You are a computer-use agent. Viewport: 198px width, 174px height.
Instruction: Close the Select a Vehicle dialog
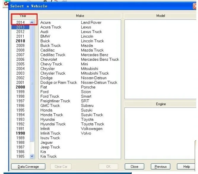tap(195, 6)
